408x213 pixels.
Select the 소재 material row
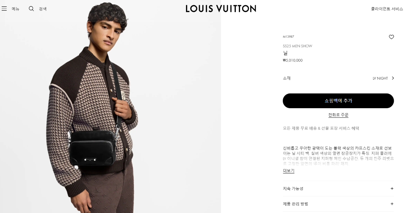click(x=338, y=78)
